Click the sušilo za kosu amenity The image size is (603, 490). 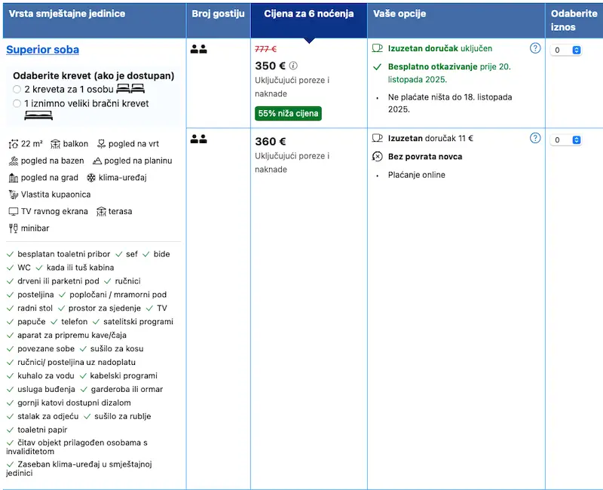coord(117,349)
